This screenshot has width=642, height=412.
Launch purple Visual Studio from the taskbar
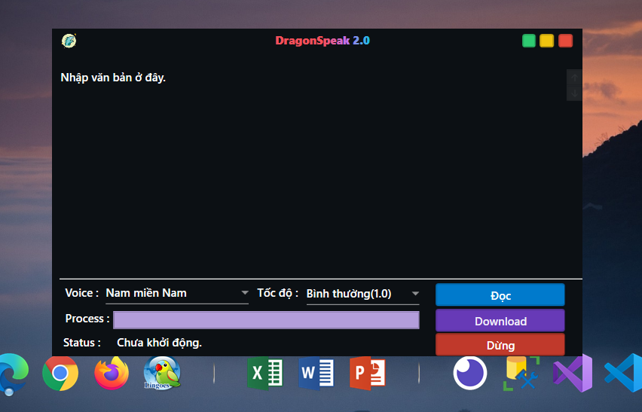573,373
